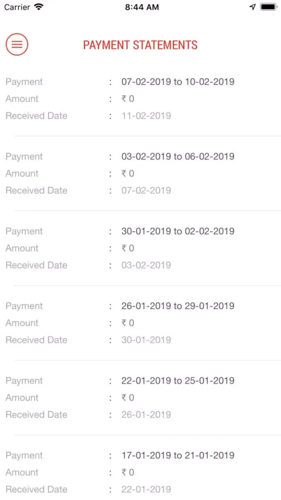Select payment period 26-01-2019 to 29-01-2019
The image size is (281, 500).
(178, 306)
